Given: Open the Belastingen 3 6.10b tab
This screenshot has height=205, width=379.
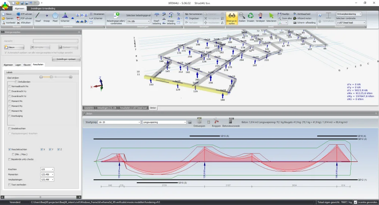Looking at the screenshot, I should pos(106,108).
